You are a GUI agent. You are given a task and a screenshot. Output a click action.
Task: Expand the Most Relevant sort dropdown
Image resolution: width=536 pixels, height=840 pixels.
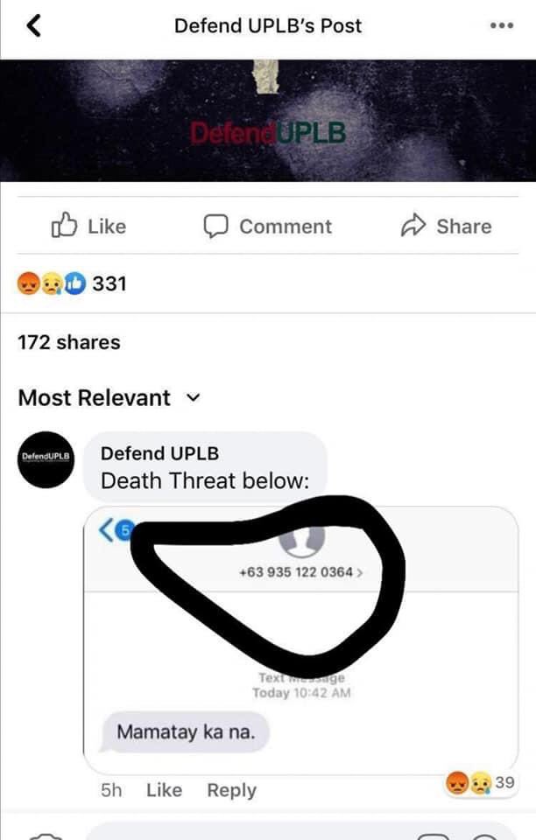pyautogui.click(x=109, y=398)
